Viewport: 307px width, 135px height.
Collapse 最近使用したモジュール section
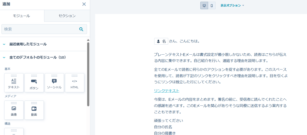pyautogui.click(x=4, y=44)
